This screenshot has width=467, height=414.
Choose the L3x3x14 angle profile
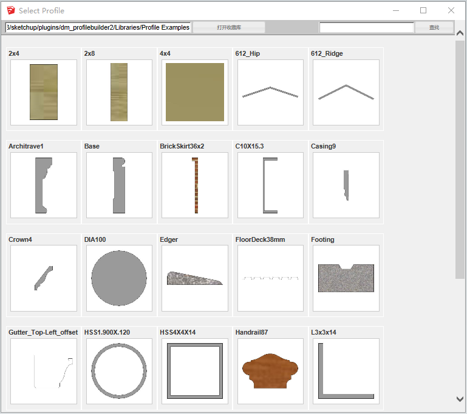coord(346,371)
